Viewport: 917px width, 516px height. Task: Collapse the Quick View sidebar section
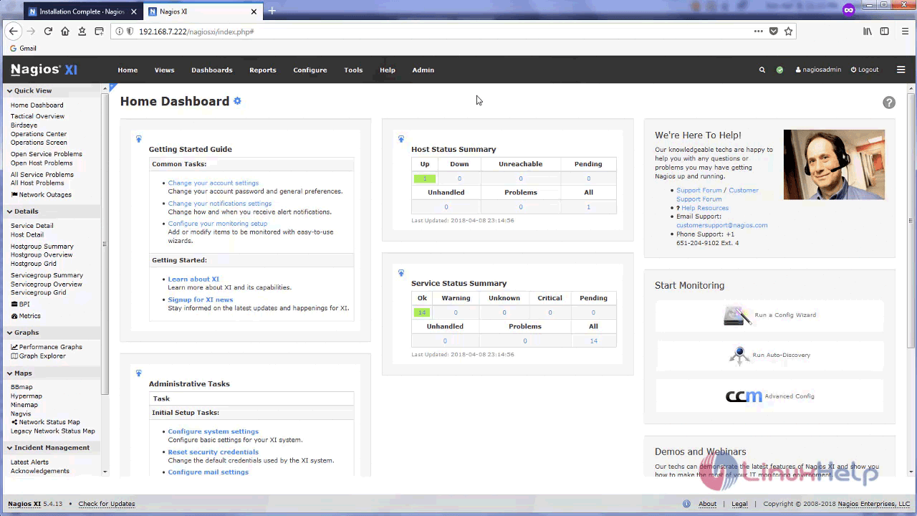tap(9, 91)
